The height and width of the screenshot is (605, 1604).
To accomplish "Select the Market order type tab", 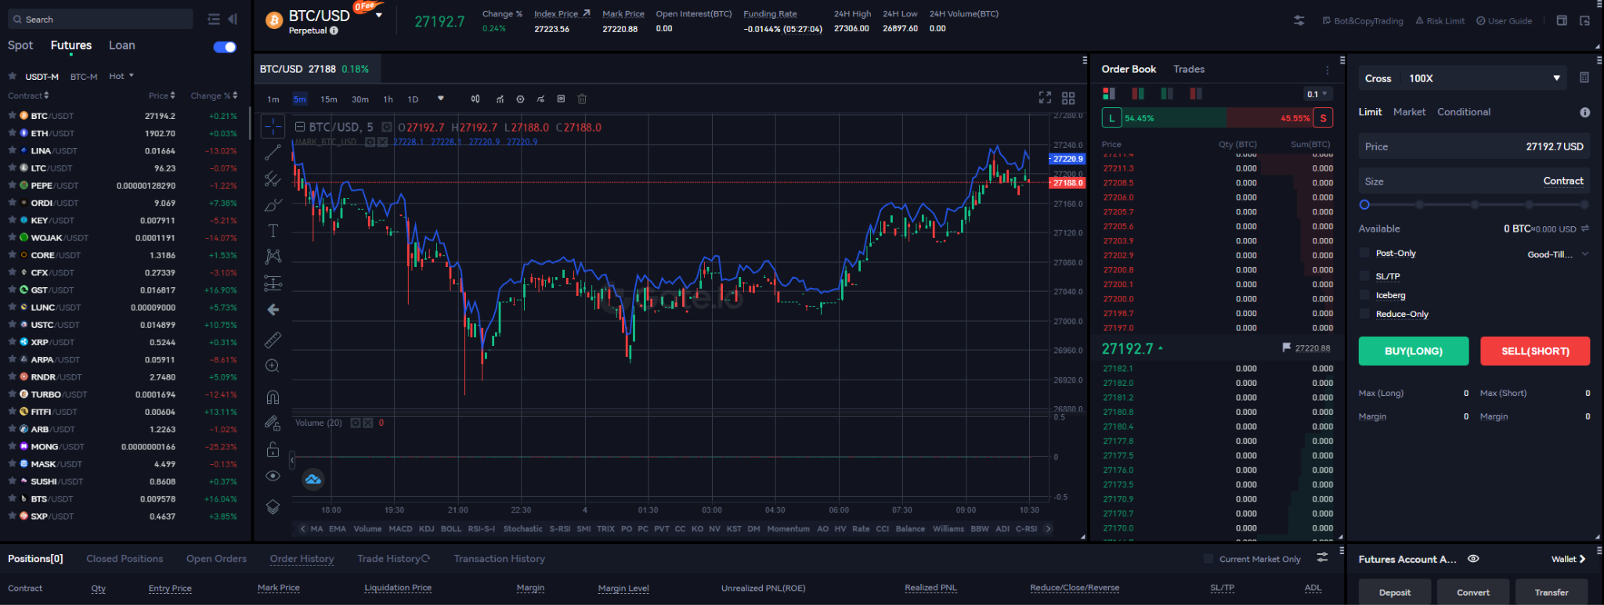I will tap(1409, 112).
